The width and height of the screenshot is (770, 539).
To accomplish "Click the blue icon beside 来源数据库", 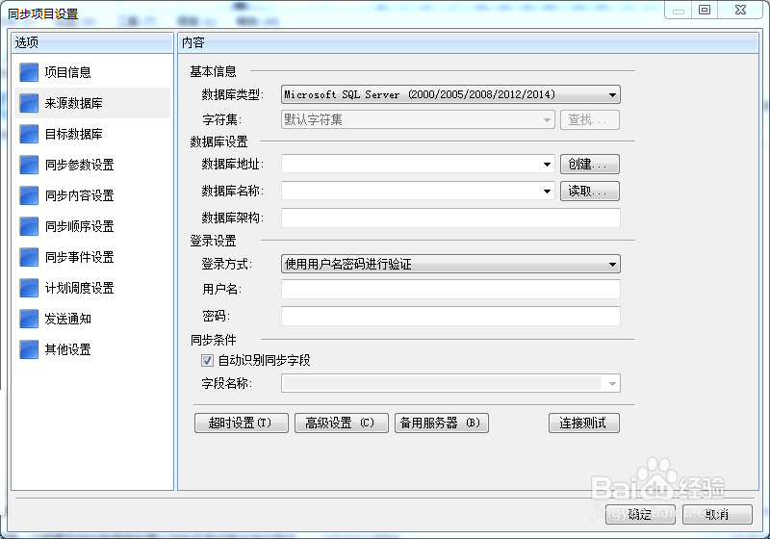I will pyautogui.click(x=29, y=103).
